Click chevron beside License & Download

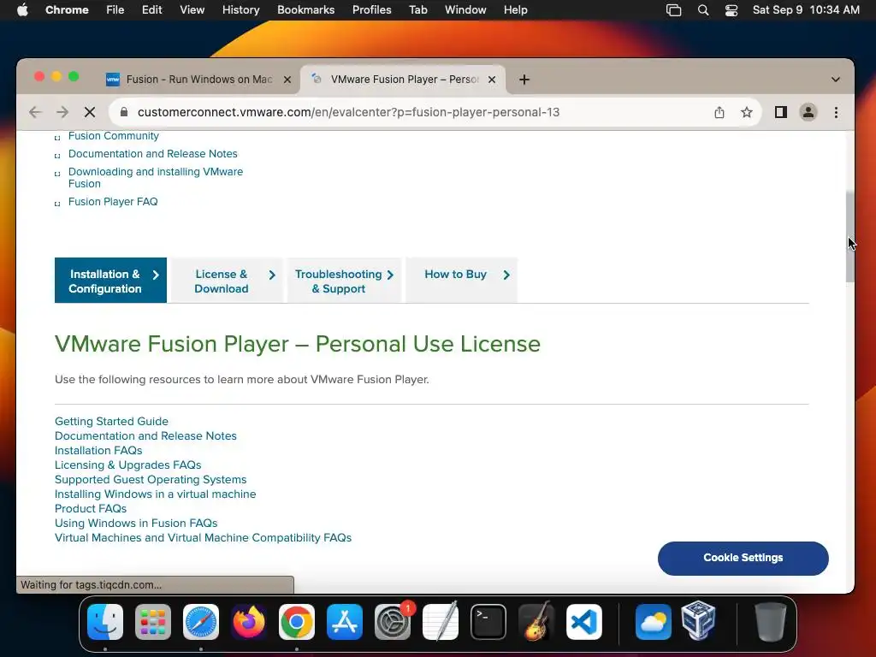click(272, 275)
